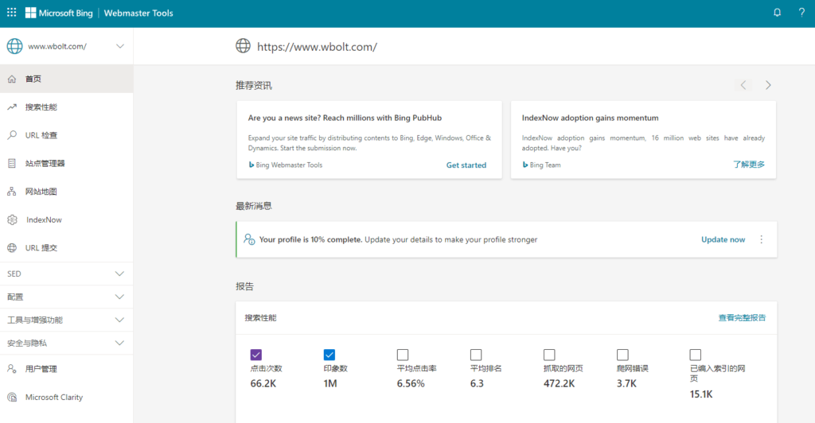This screenshot has height=423, width=815.
Task: Go to next recommended news card
Action: pyautogui.click(x=768, y=85)
